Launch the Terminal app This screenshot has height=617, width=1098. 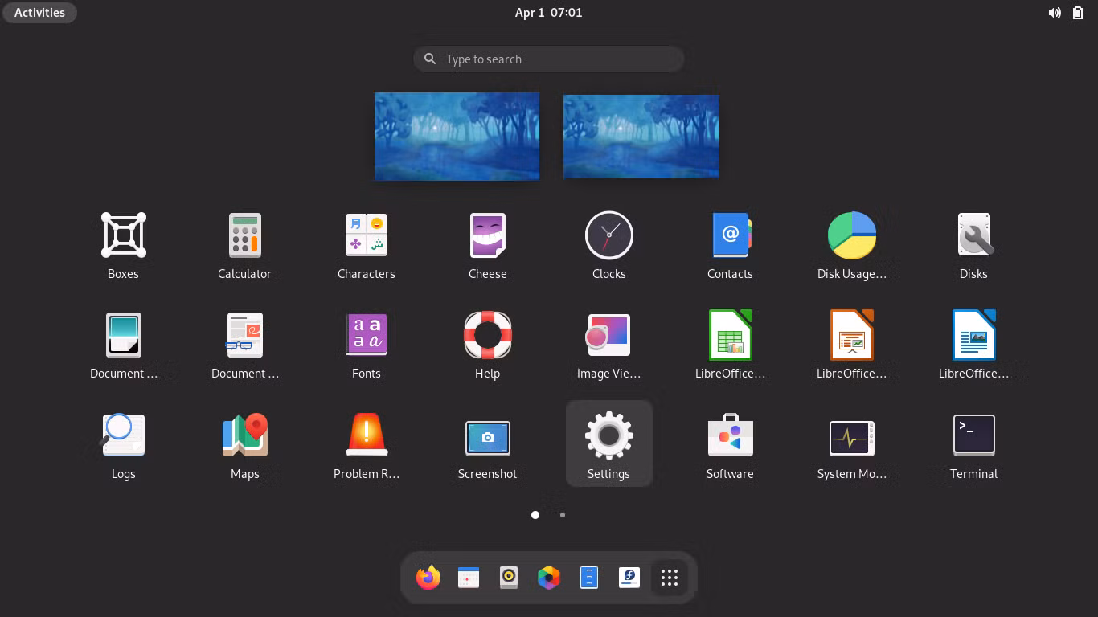coord(973,444)
